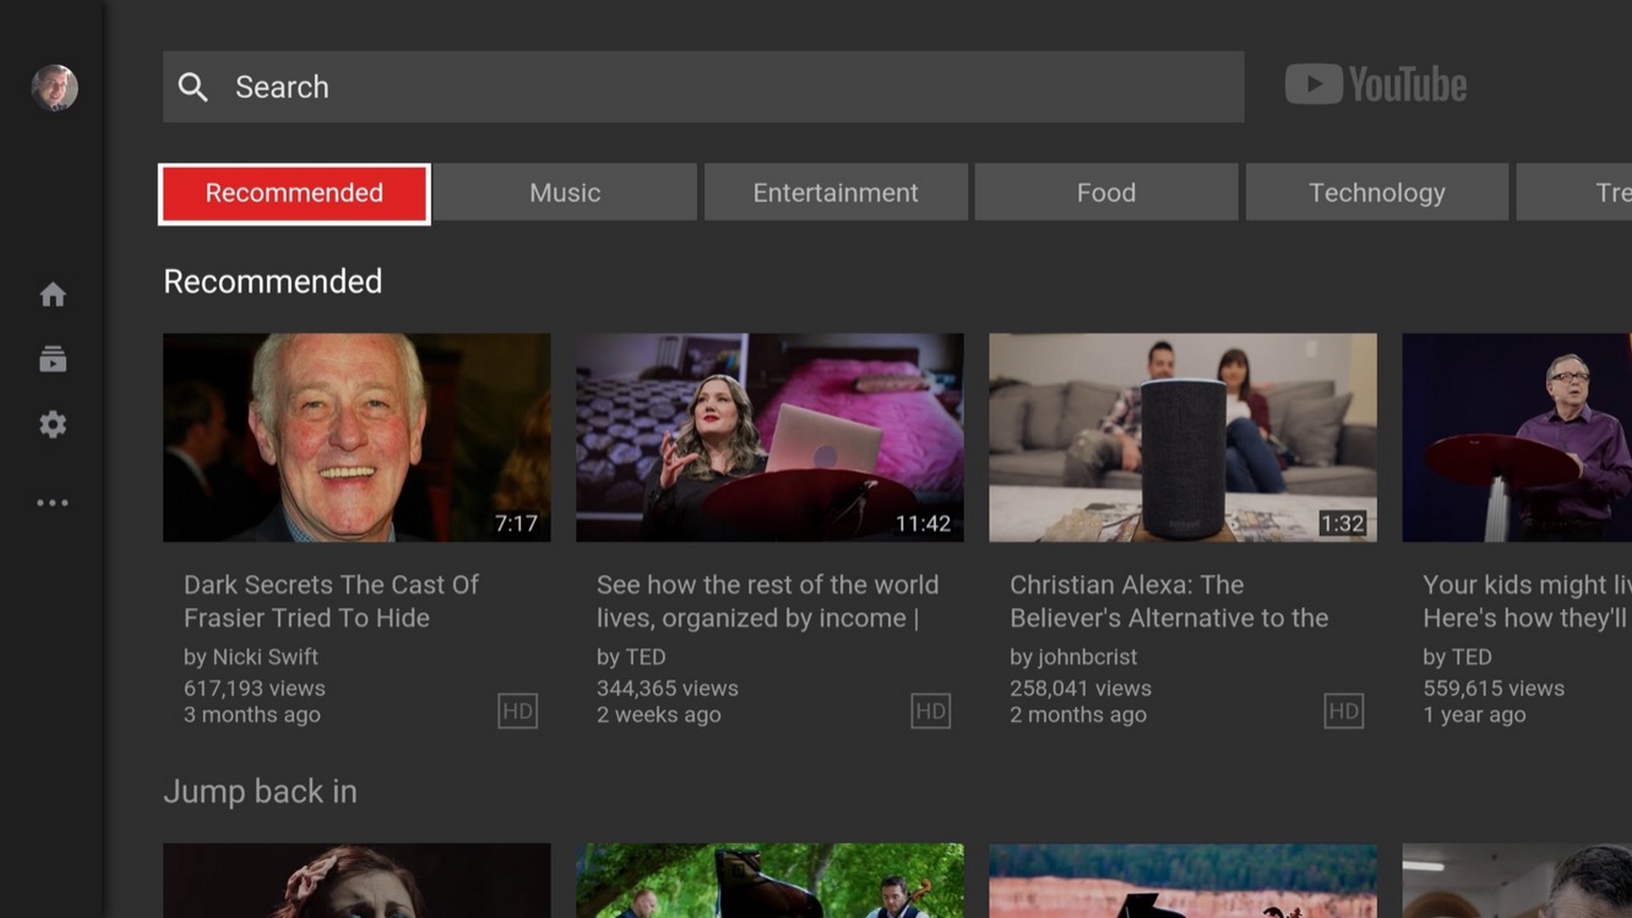Switch to the Music tab

click(565, 193)
